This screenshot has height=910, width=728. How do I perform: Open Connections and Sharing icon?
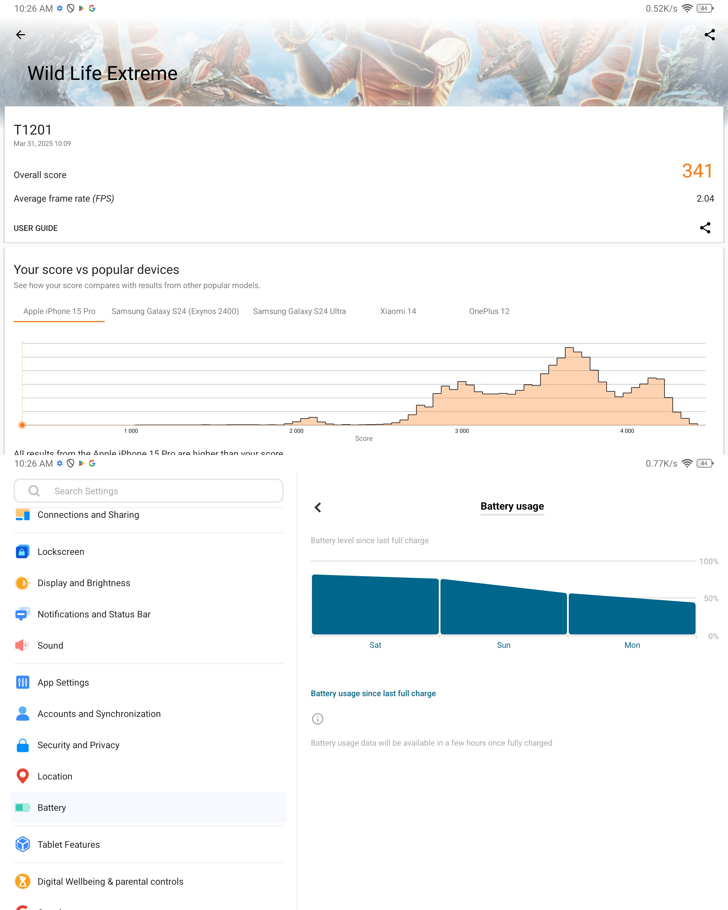point(22,514)
